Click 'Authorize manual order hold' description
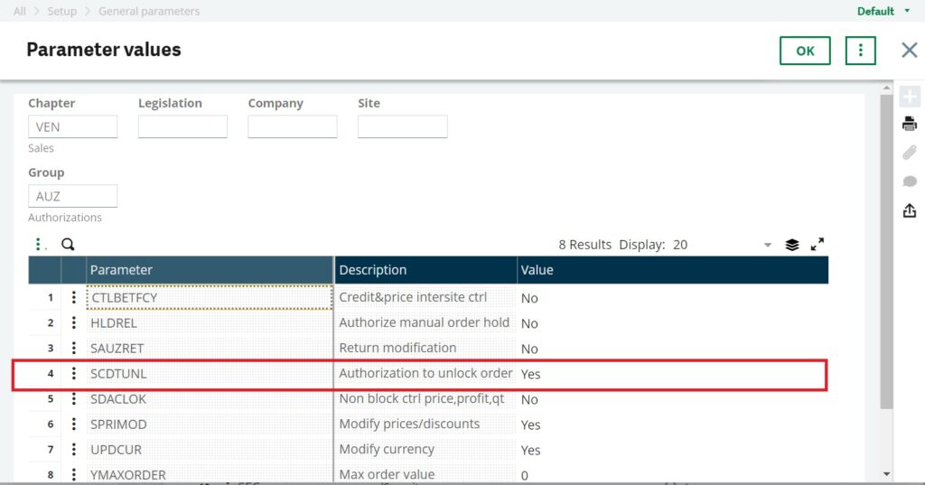925x485 pixels. (425, 322)
